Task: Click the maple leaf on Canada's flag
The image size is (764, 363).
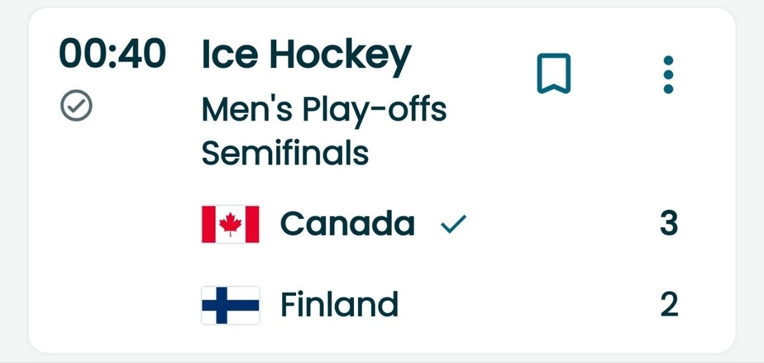Action: point(230,224)
